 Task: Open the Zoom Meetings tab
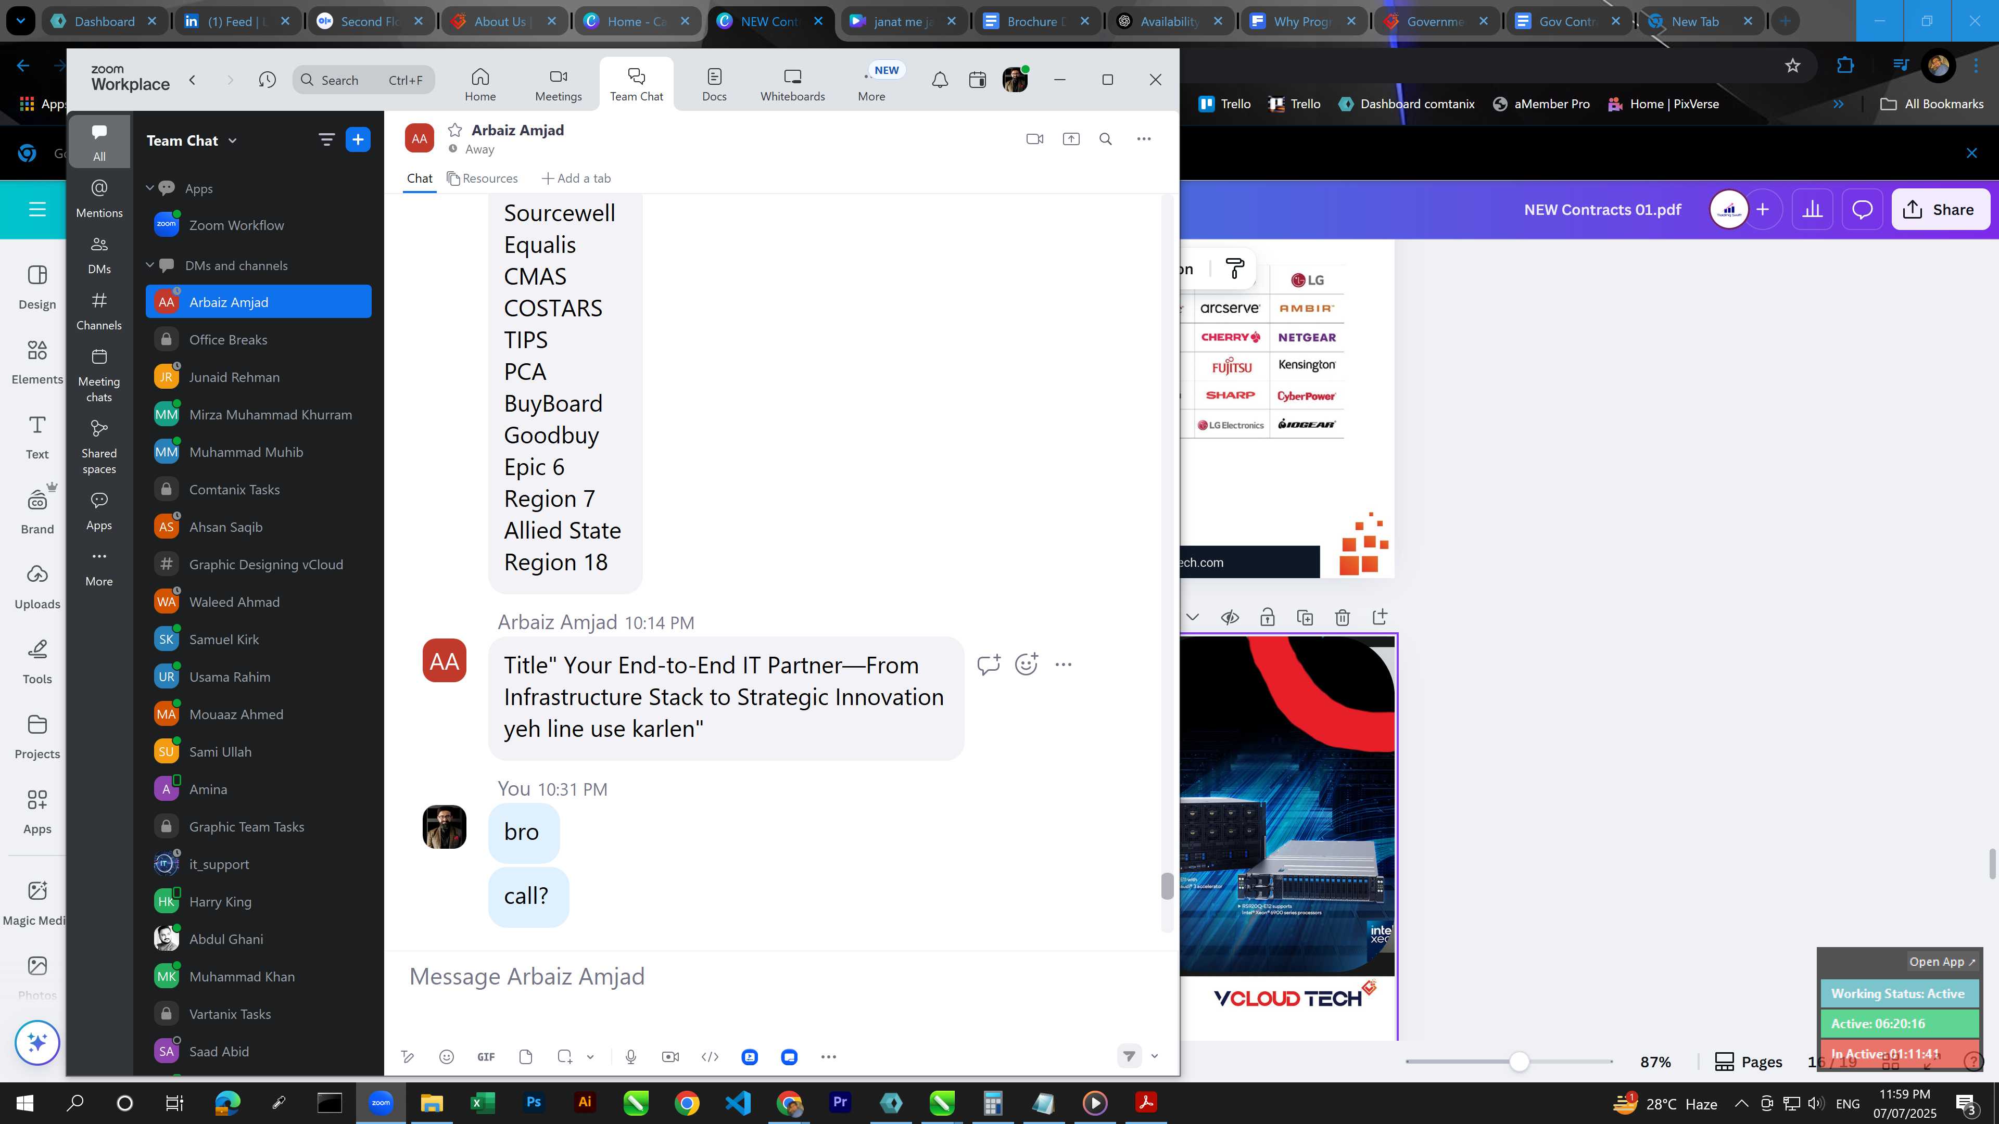[558, 84]
